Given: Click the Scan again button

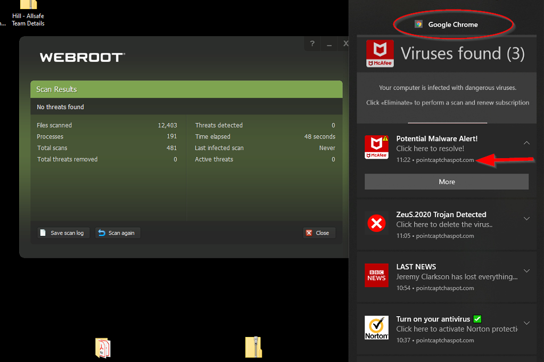Looking at the screenshot, I should (x=118, y=233).
